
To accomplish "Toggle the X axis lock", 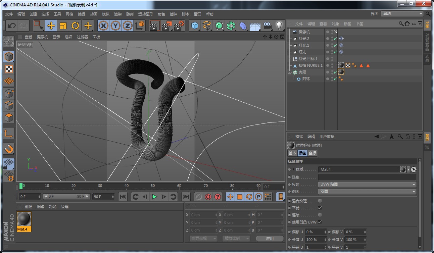I will [104, 26].
